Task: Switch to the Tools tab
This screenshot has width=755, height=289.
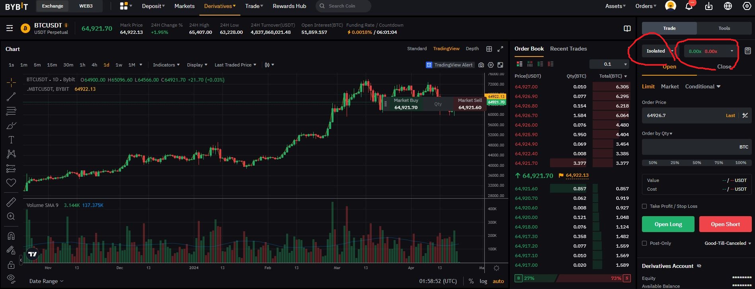Action: click(724, 28)
